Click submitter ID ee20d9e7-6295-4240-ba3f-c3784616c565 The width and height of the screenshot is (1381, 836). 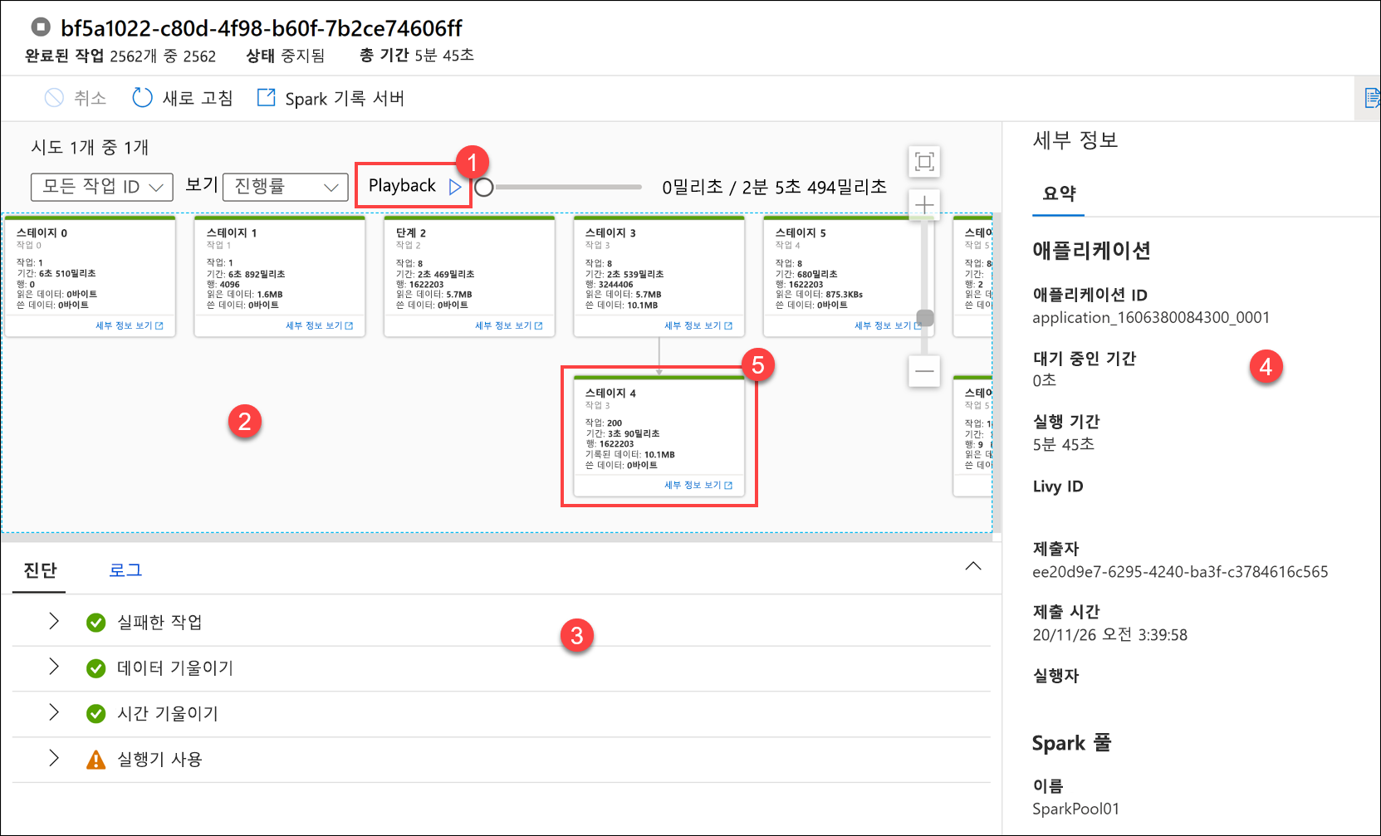pyautogui.click(x=1180, y=572)
